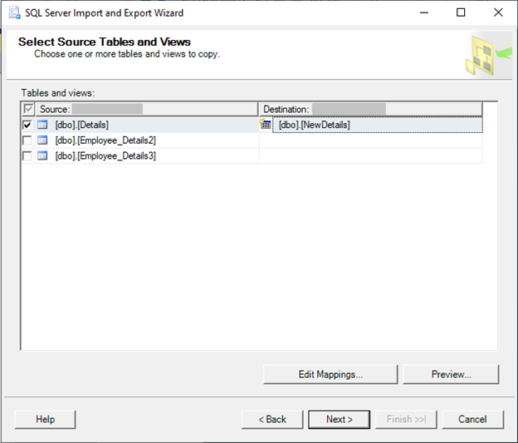Click the destination cell for Employee_Details3
Viewport: 518px width, 443px height.
point(371,155)
